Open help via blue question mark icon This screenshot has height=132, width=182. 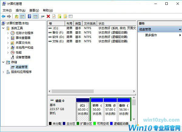[29, 16]
